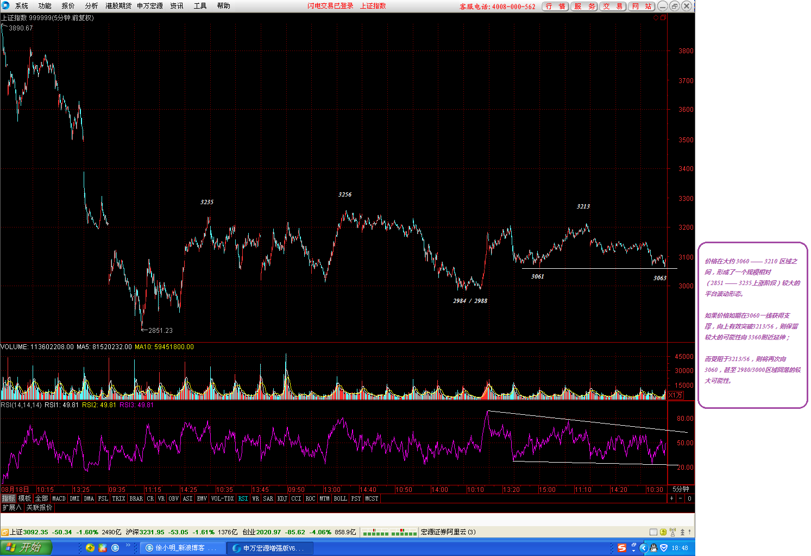811x556 pixels.
Task: Switch to BRAR indicator
Action: click(x=136, y=498)
